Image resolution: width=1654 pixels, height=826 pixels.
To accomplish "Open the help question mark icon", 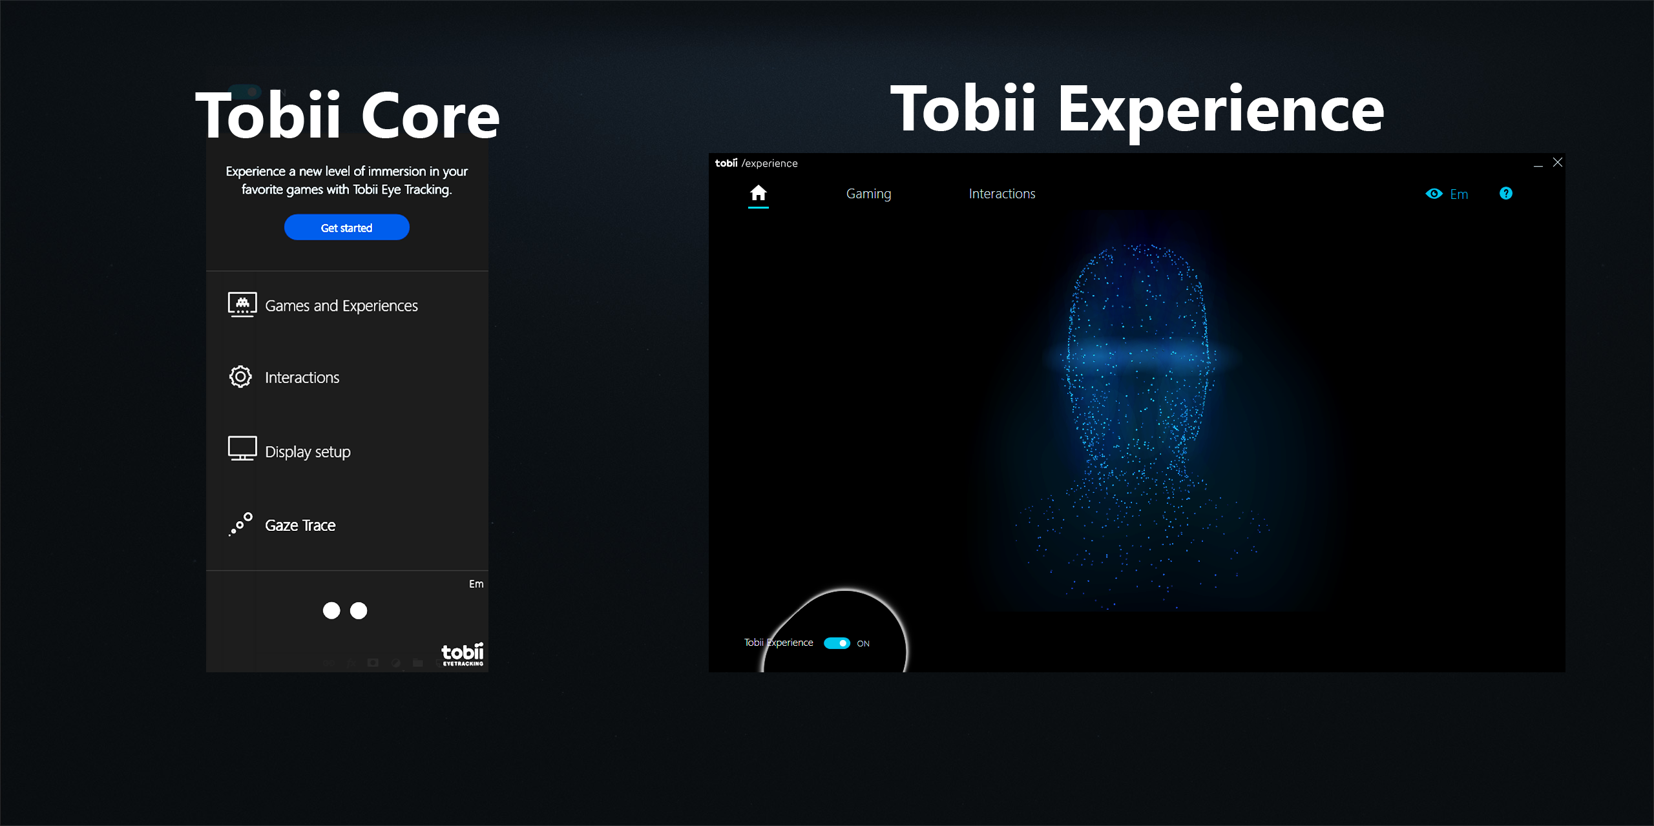I will click(x=1506, y=193).
